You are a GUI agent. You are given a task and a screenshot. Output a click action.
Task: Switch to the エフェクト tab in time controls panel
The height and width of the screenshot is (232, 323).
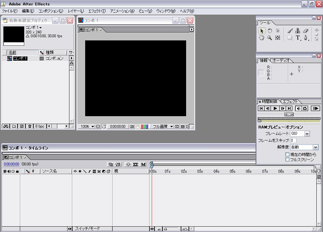click(x=290, y=101)
